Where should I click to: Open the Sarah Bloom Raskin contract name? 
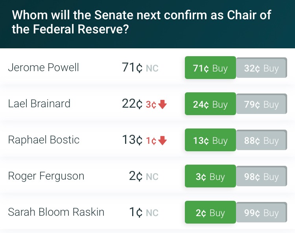(56, 212)
